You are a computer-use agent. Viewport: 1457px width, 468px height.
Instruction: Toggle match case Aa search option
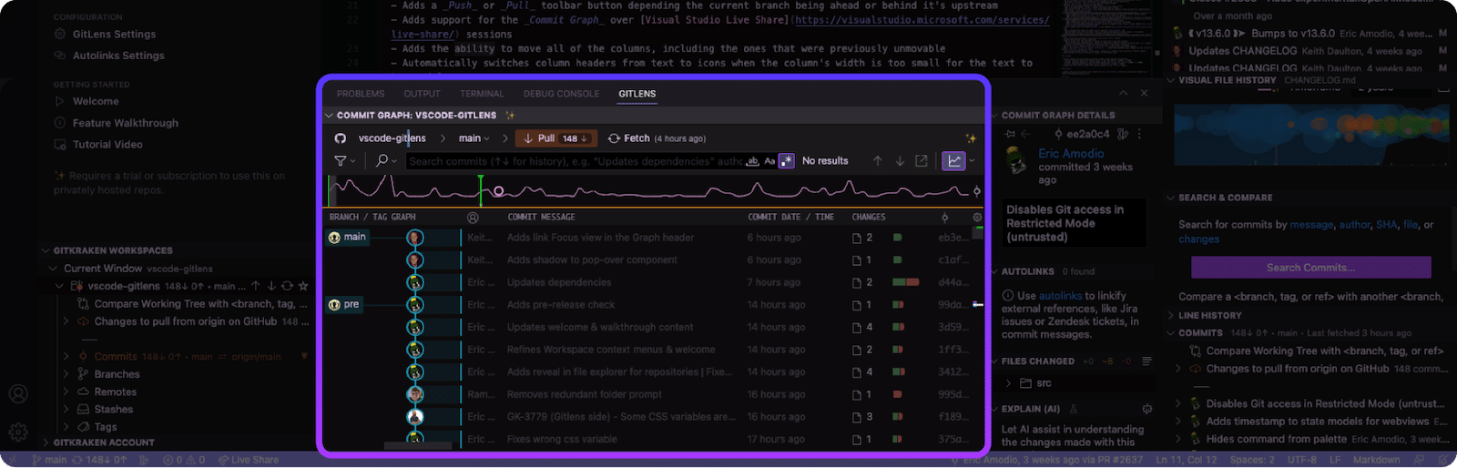769,161
